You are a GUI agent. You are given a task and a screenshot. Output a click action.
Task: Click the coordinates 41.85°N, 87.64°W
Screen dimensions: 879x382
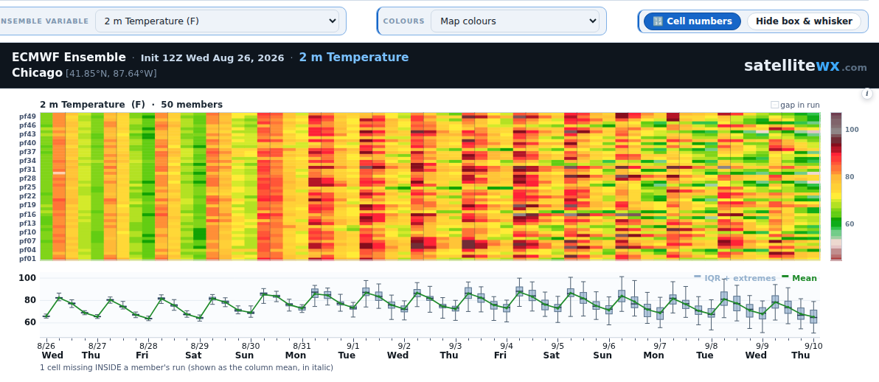click(111, 74)
